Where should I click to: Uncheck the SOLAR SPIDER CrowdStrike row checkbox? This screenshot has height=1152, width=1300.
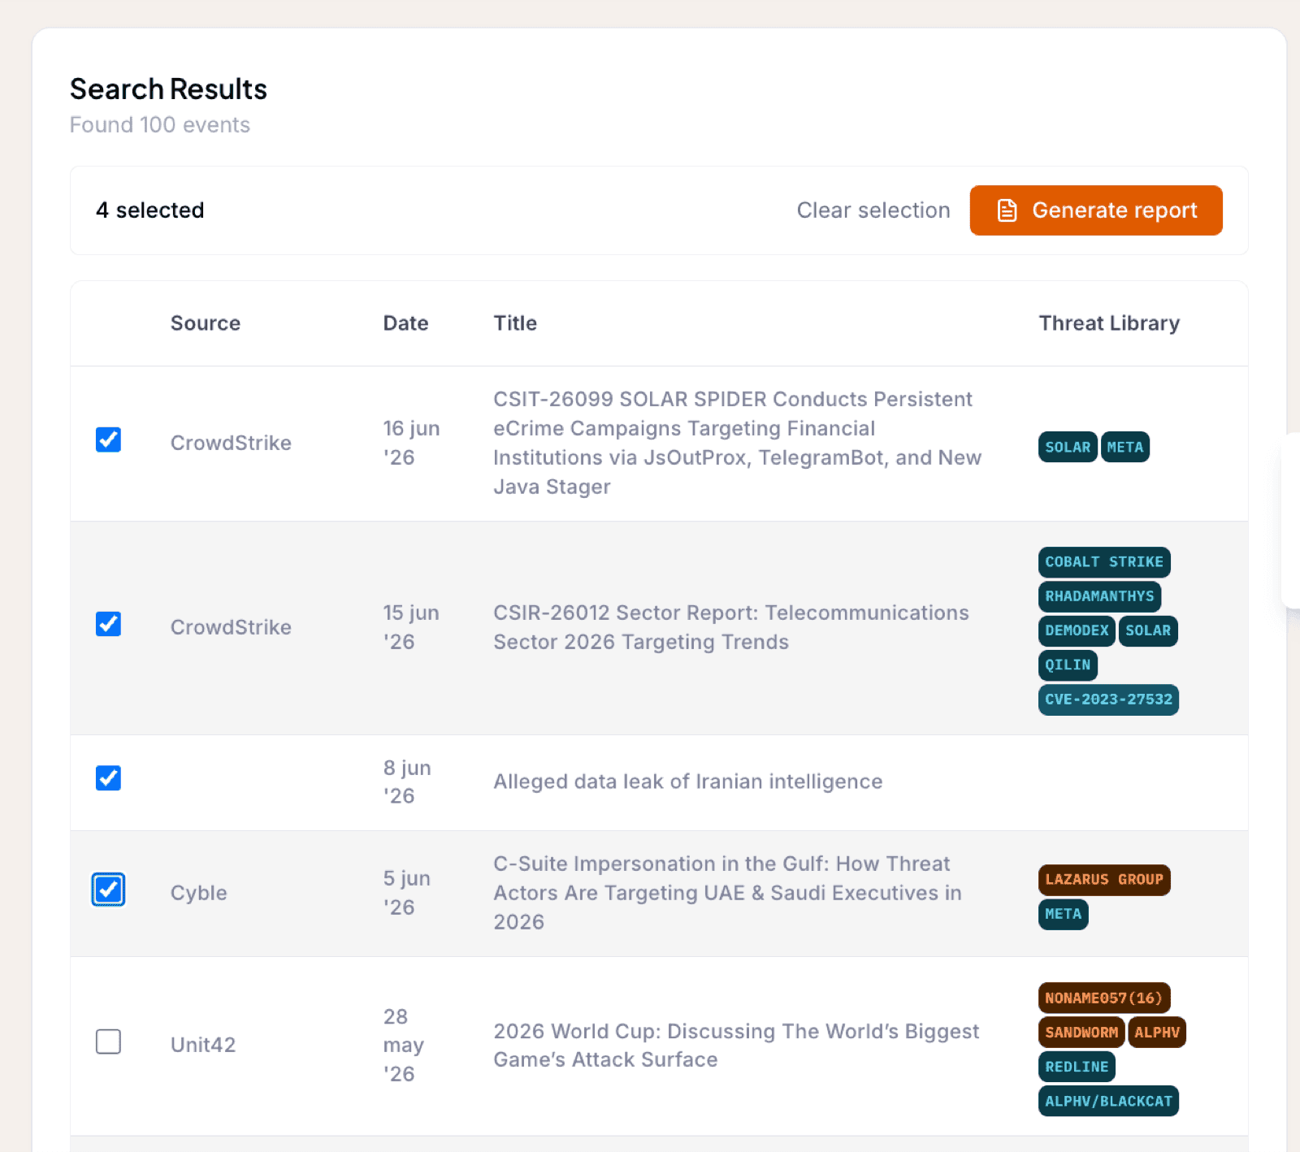click(x=108, y=440)
